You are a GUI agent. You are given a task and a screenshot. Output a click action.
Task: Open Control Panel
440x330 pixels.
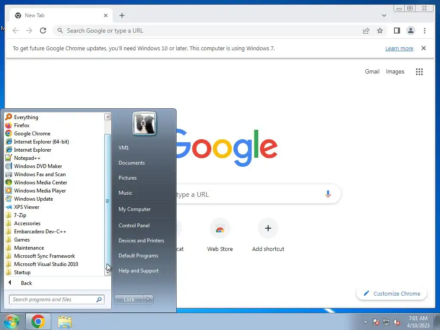point(134,225)
